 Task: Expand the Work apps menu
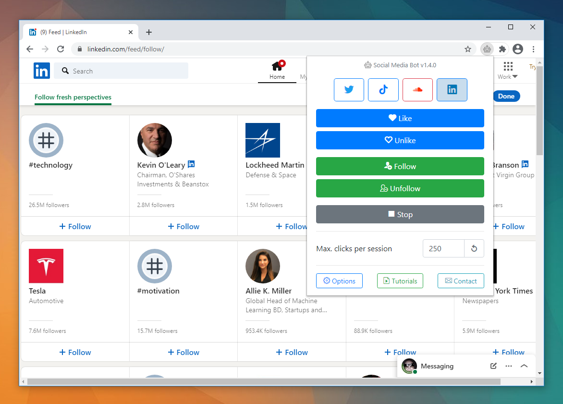click(x=508, y=71)
